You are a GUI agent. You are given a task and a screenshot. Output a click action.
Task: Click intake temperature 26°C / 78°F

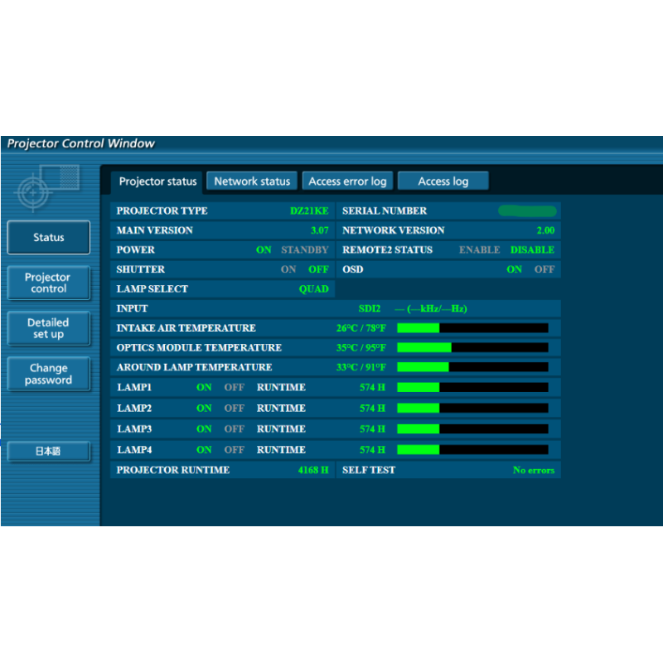[x=361, y=328]
